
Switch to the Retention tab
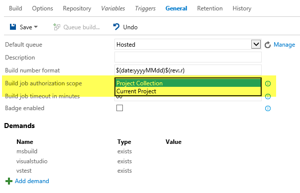(x=210, y=8)
